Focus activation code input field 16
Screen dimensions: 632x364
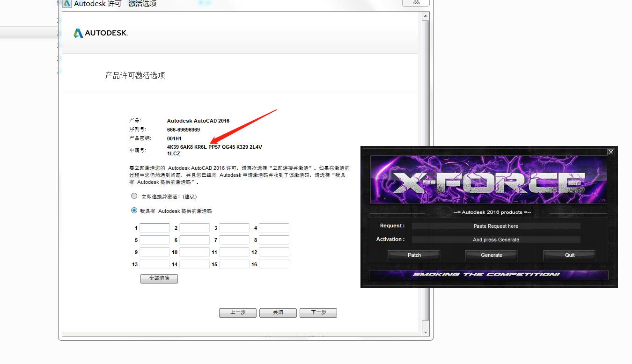[274, 264]
